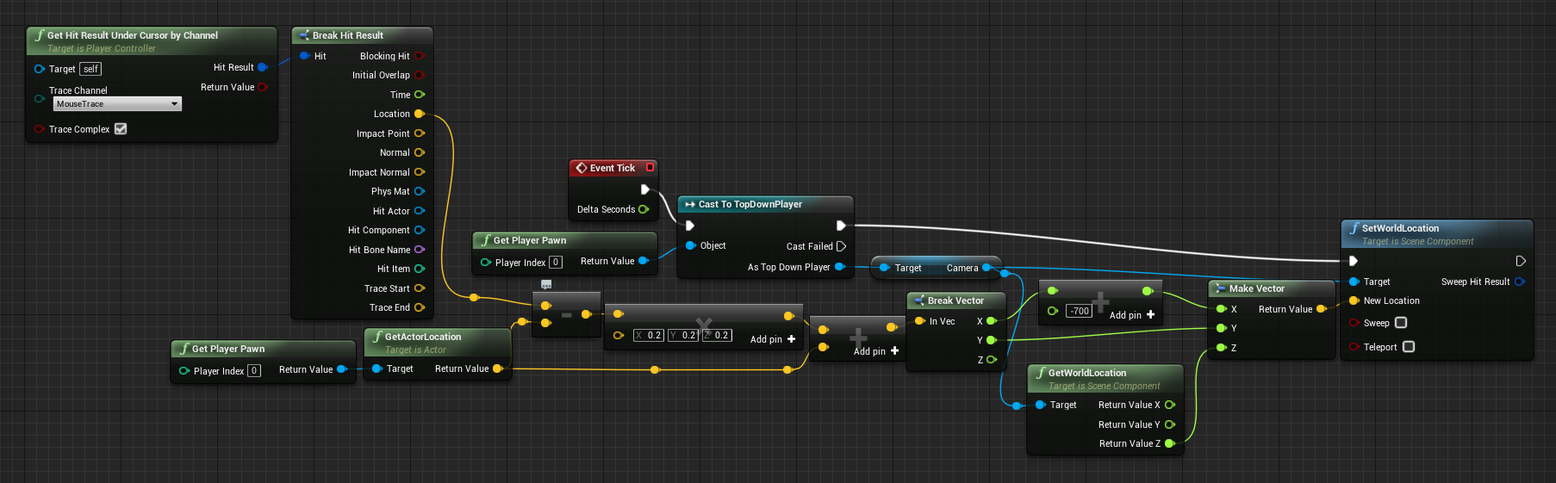The width and height of the screenshot is (1556, 483).
Task: Click the Return Value pin on Get Hit Result
Action: 263,87
